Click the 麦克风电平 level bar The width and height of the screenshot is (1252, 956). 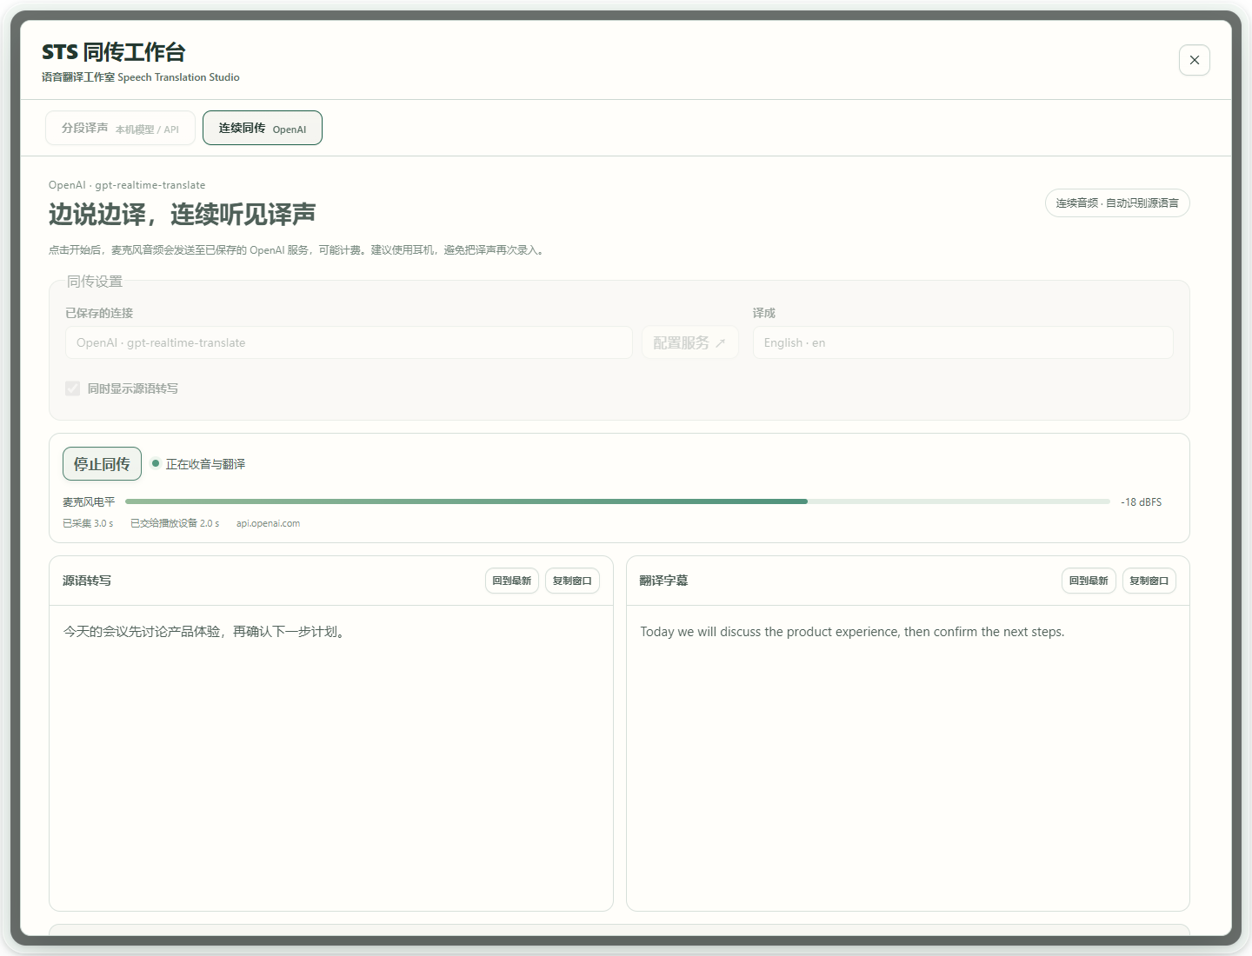(617, 501)
